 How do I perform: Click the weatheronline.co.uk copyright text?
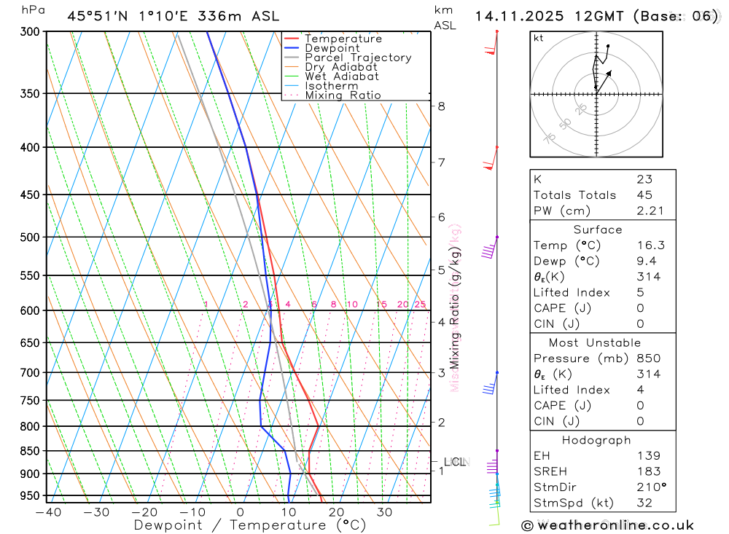[x=608, y=526]
